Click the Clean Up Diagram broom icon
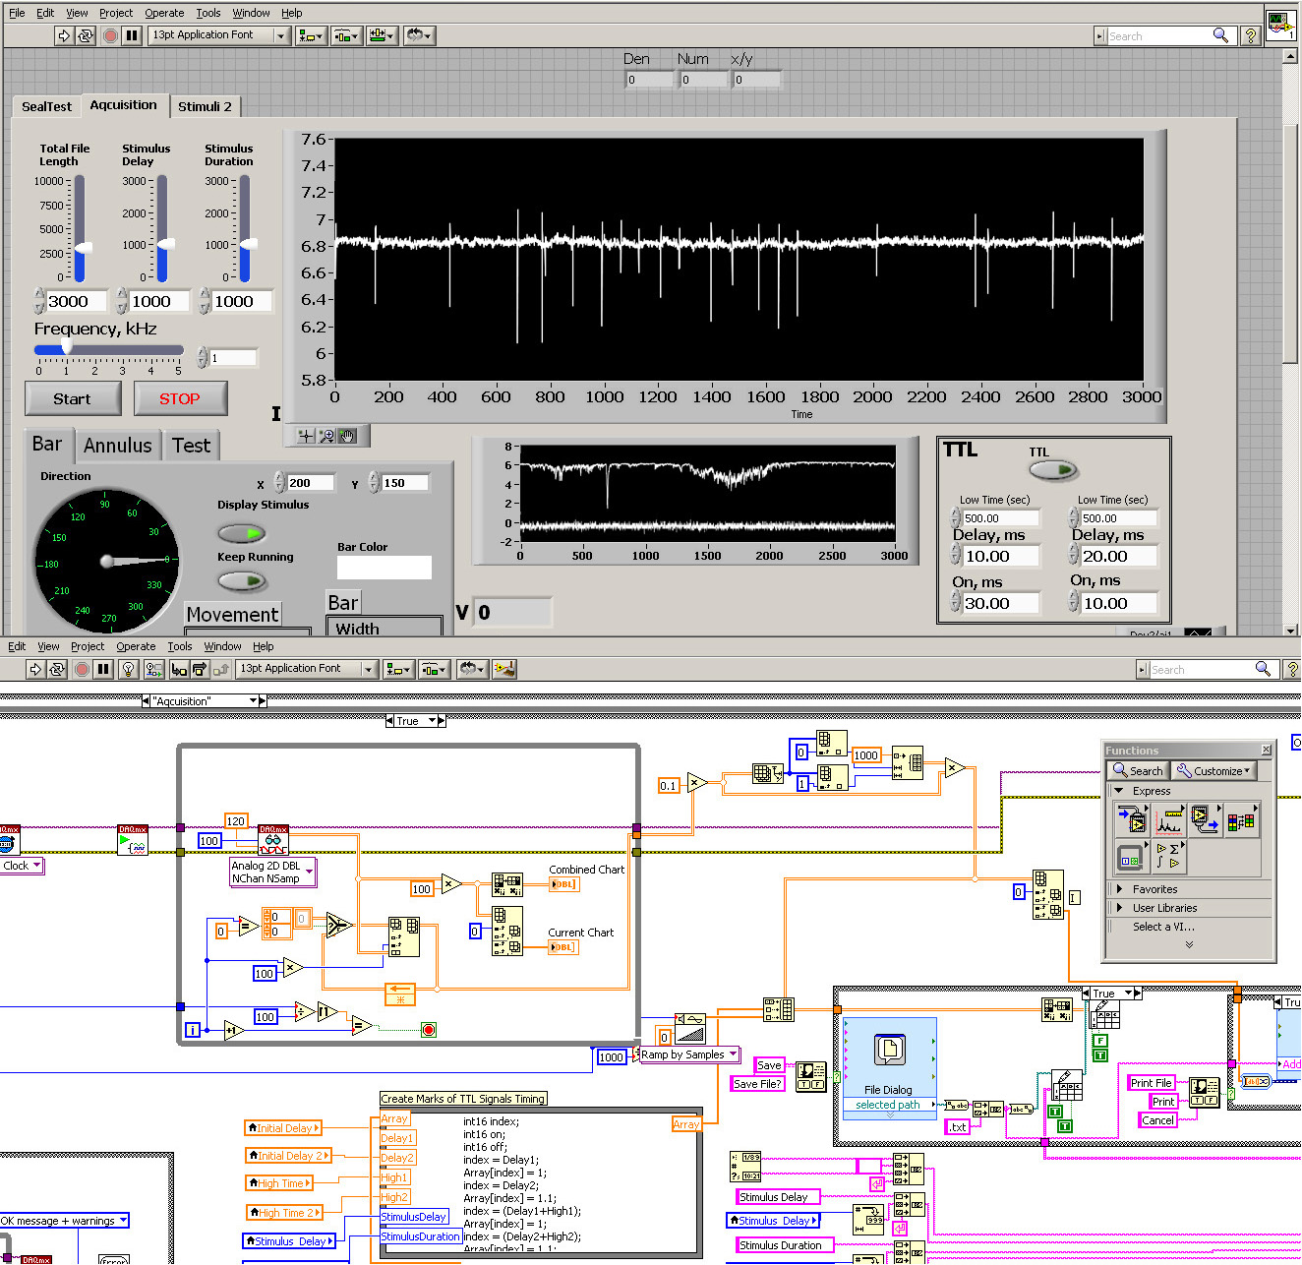This screenshot has width=1302, height=1265. coord(504,670)
